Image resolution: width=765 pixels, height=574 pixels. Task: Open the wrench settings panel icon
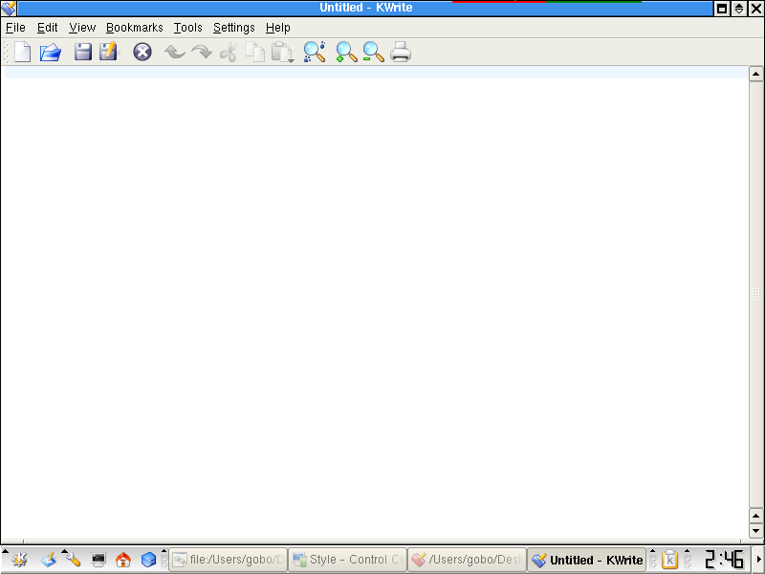click(x=74, y=560)
